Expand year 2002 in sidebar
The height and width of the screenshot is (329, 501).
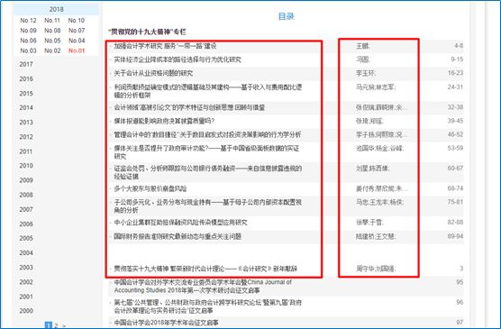(x=26, y=282)
